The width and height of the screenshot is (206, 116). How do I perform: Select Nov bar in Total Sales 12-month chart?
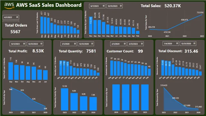point(91,25)
